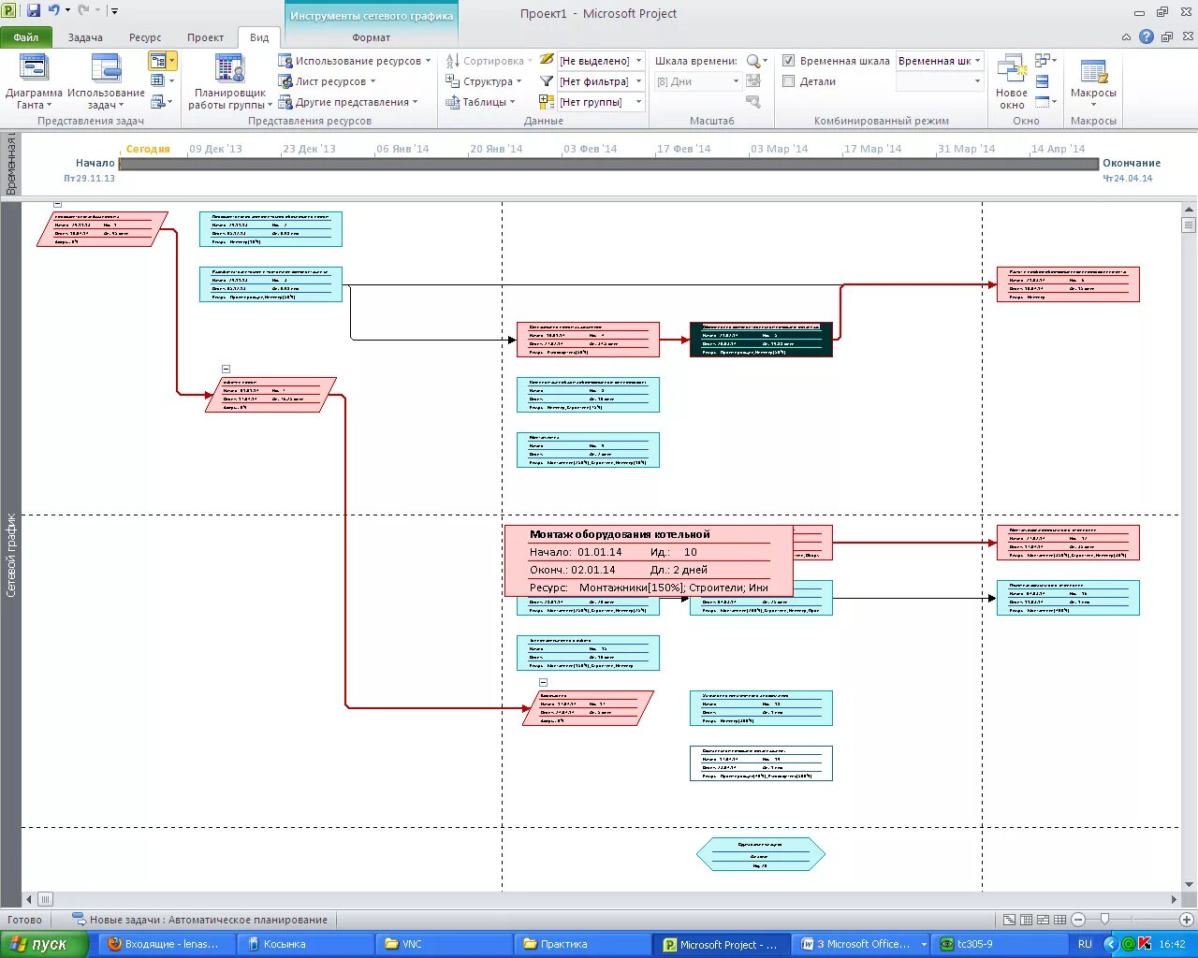Toggle the Timeline (Временная шкала) checkbox
The height and width of the screenshot is (958, 1198).
tap(788, 61)
